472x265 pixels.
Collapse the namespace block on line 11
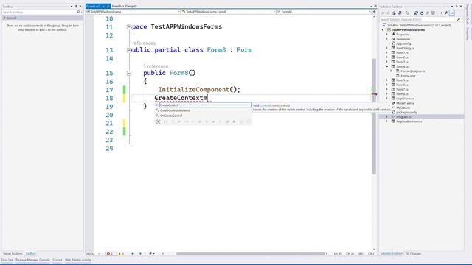tap(129, 27)
